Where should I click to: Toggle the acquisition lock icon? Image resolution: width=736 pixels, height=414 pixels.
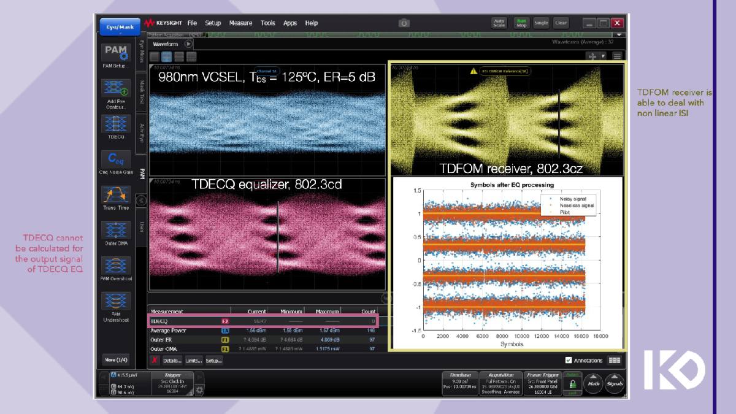[x=573, y=385]
